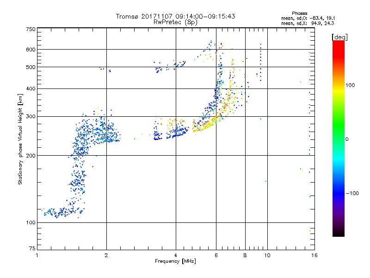Click the y-axis tick label '500'
Image resolution: width=370 pixels, height=278 pixels.
pyautogui.click(x=31, y=67)
